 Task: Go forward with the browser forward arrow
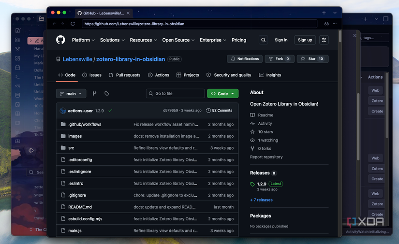coord(62,24)
